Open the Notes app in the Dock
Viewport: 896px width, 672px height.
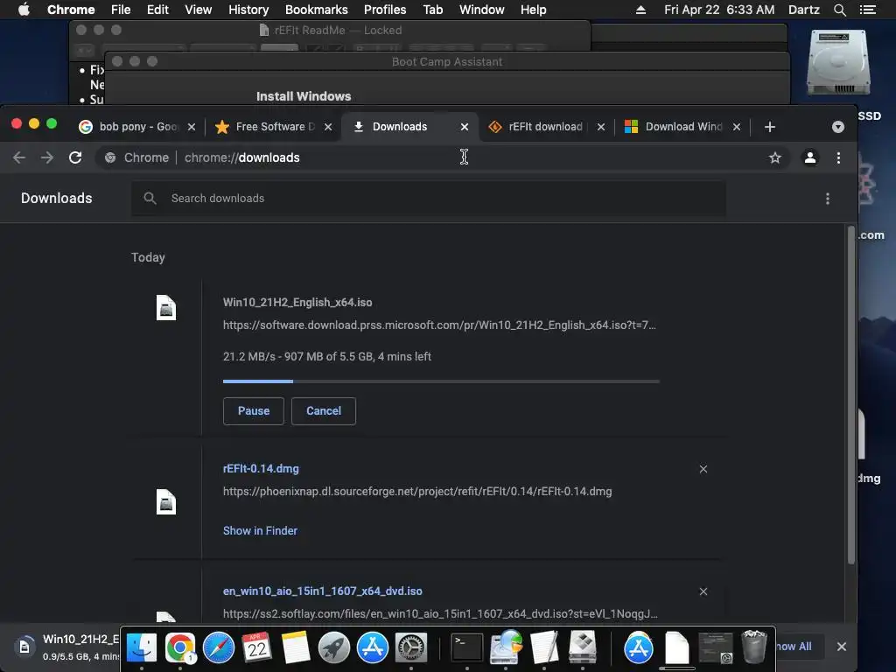pos(296,648)
